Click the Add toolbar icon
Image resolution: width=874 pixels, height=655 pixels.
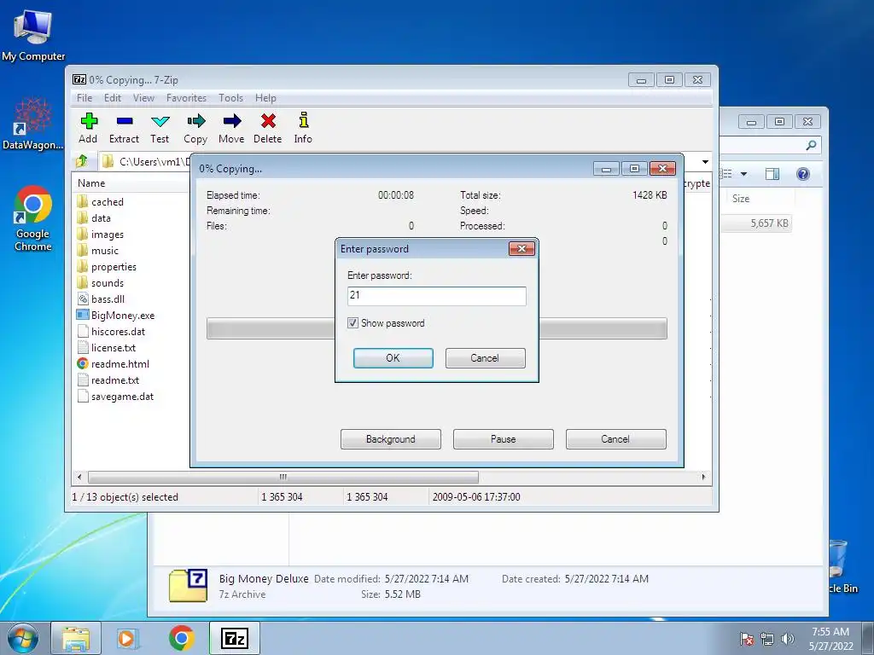[89, 121]
